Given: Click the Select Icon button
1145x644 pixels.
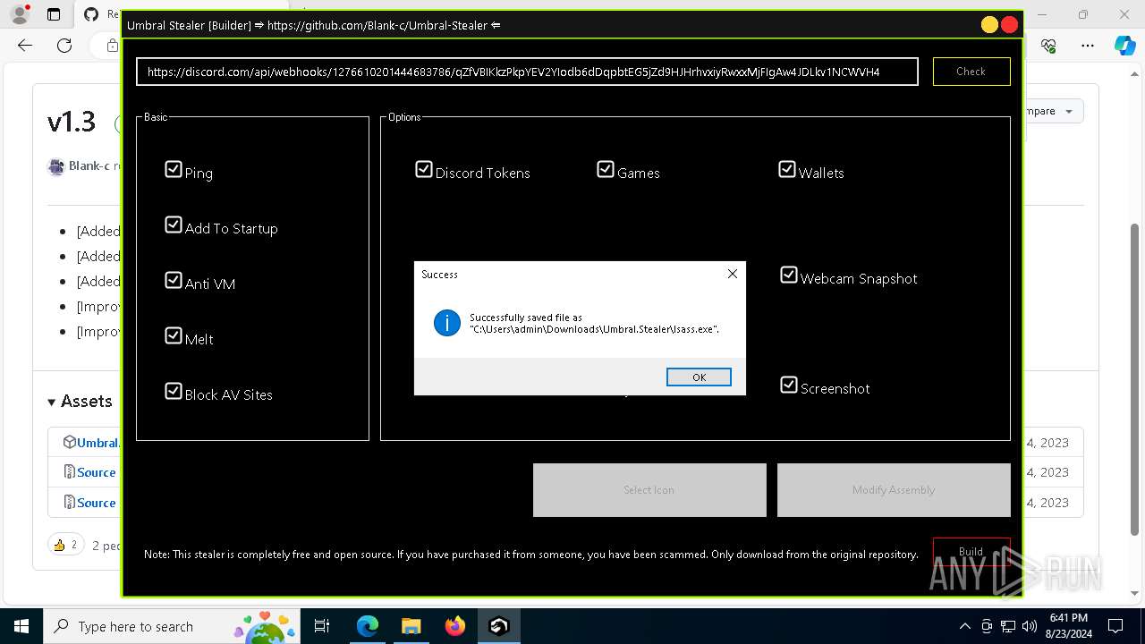Looking at the screenshot, I should click(x=649, y=490).
